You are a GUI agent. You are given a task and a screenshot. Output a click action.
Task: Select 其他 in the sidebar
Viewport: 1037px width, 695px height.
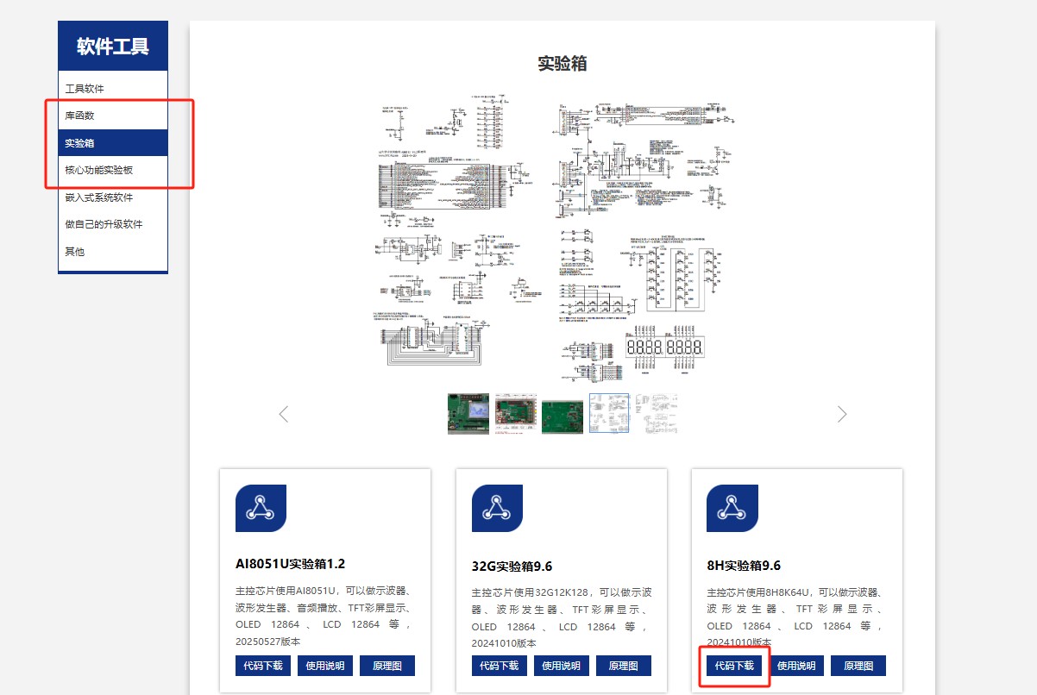click(113, 252)
